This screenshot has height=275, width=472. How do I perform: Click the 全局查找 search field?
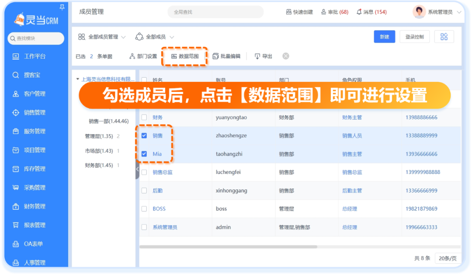[215, 12]
